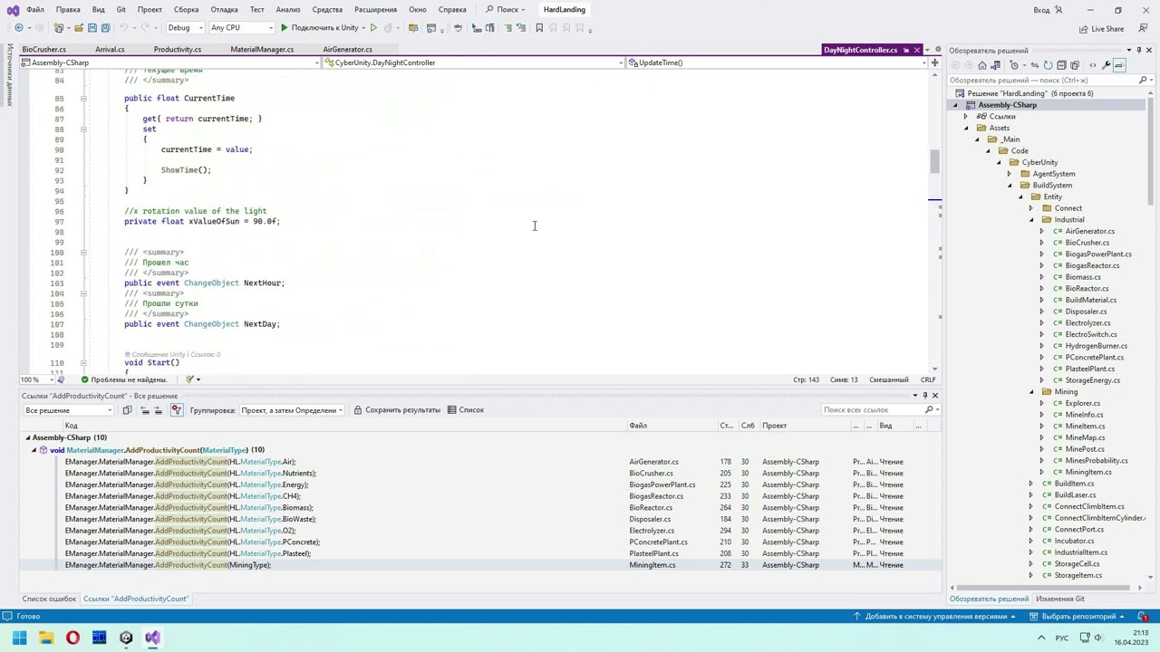Screen dimensions: 1160x652
Task: Click the Visual Studio taskbar icon
Action: point(152,638)
